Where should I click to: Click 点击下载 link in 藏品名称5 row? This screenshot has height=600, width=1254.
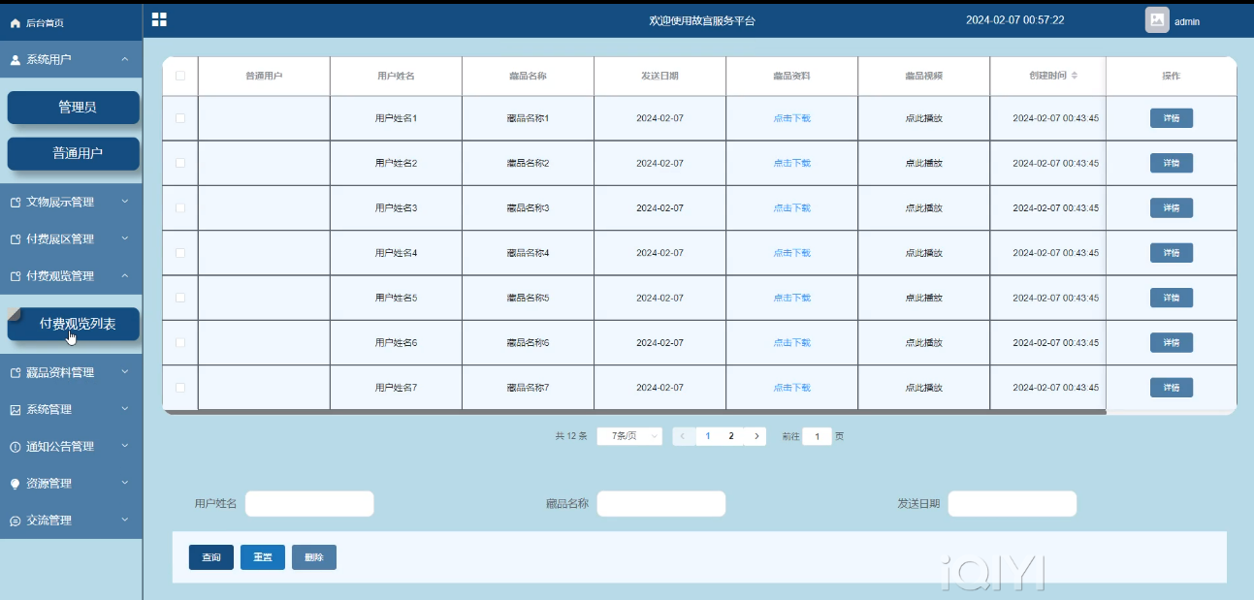click(791, 298)
